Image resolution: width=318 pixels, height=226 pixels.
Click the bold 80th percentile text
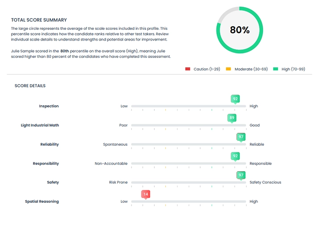click(x=64, y=51)
